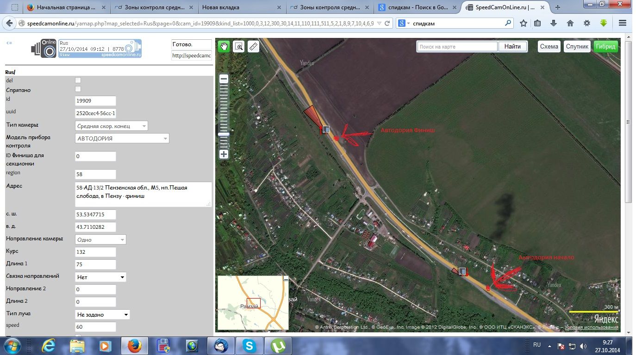
Task: Select the SpeedCamOnLine.ru tab
Action: point(506,7)
